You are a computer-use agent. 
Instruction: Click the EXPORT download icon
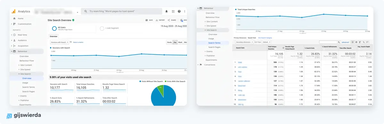pos(157,20)
